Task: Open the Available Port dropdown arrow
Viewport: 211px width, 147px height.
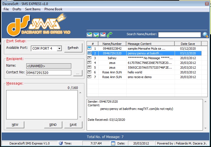Action: click(x=59, y=49)
